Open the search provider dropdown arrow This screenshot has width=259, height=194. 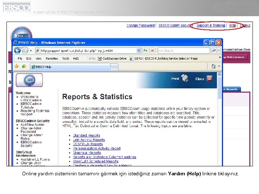click(219, 51)
